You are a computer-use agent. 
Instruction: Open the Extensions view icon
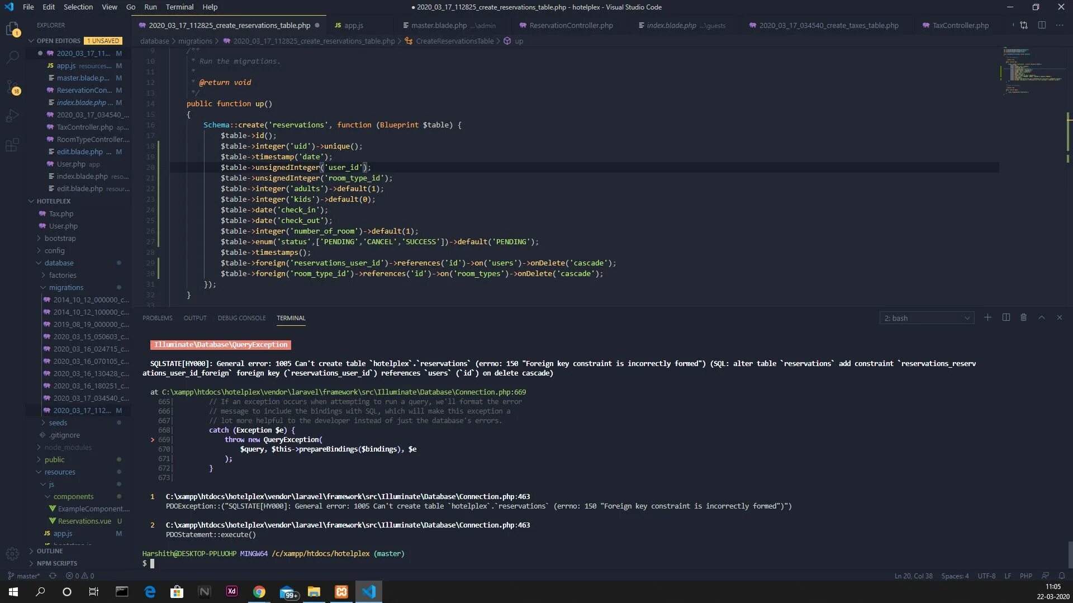point(12,145)
